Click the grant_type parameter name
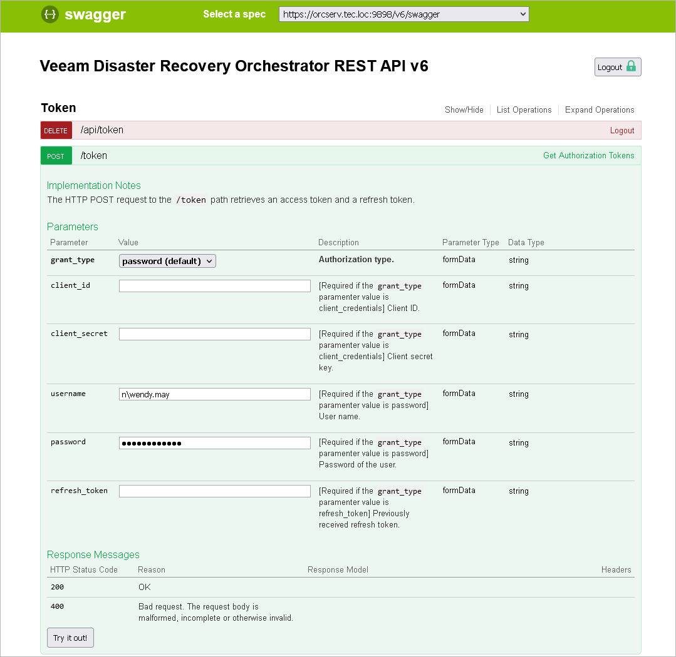The width and height of the screenshot is (676, 657). [73, 260]
